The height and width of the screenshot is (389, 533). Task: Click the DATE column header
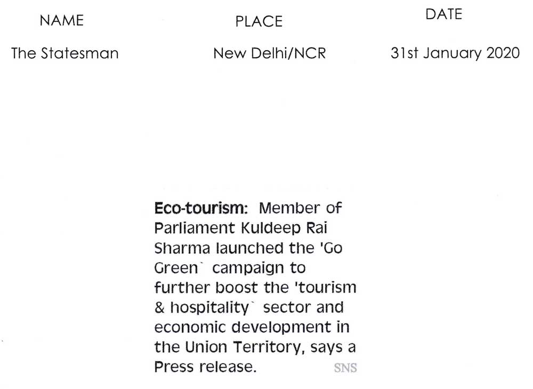point(443,14)
